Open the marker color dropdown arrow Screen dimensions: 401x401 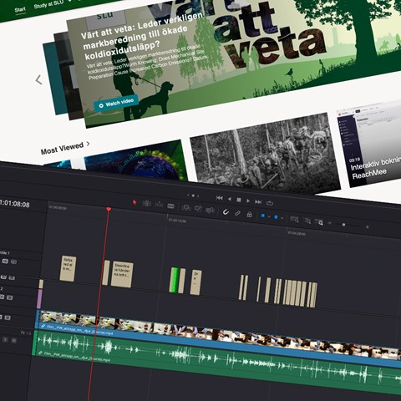coord(282,218)
